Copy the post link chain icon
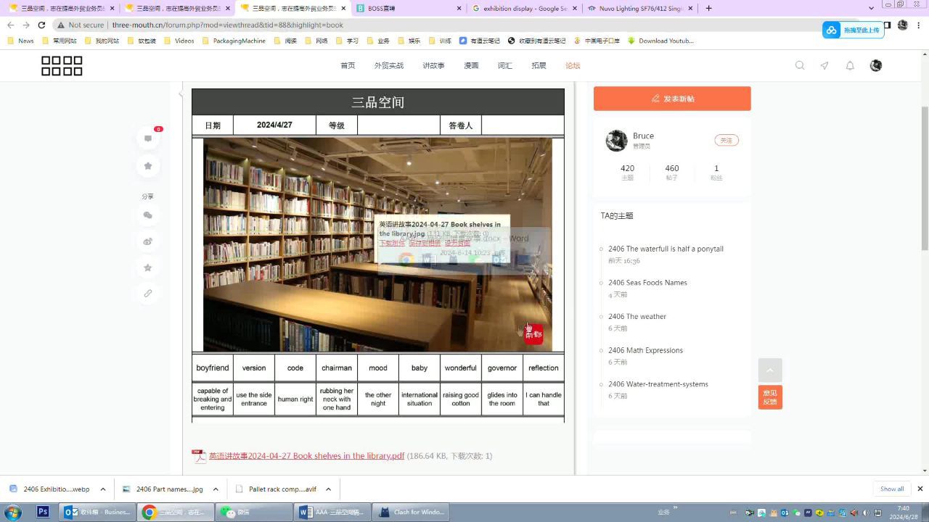This screenshot has height=522, width=929. pos(148,294)
